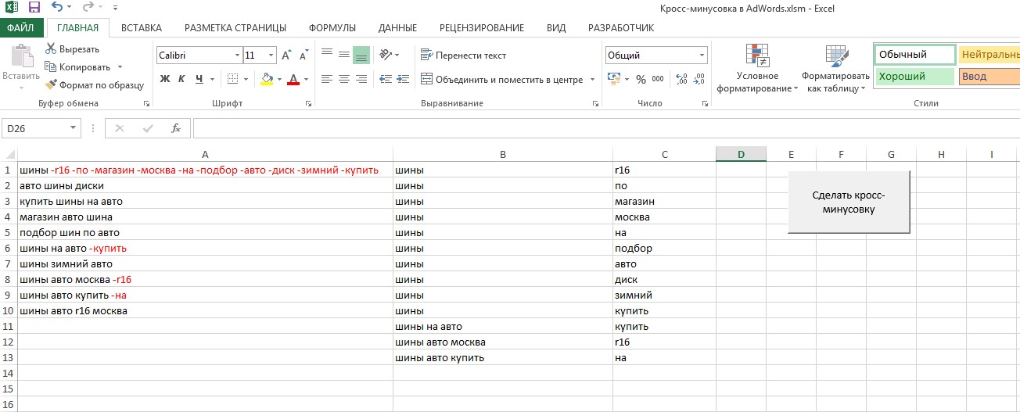
Task: Apply the Обычный cell style
Action: point(914,55)
